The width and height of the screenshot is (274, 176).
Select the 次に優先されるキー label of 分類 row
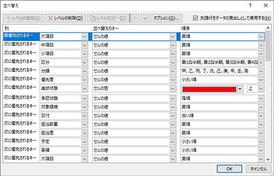coord(20,70)
